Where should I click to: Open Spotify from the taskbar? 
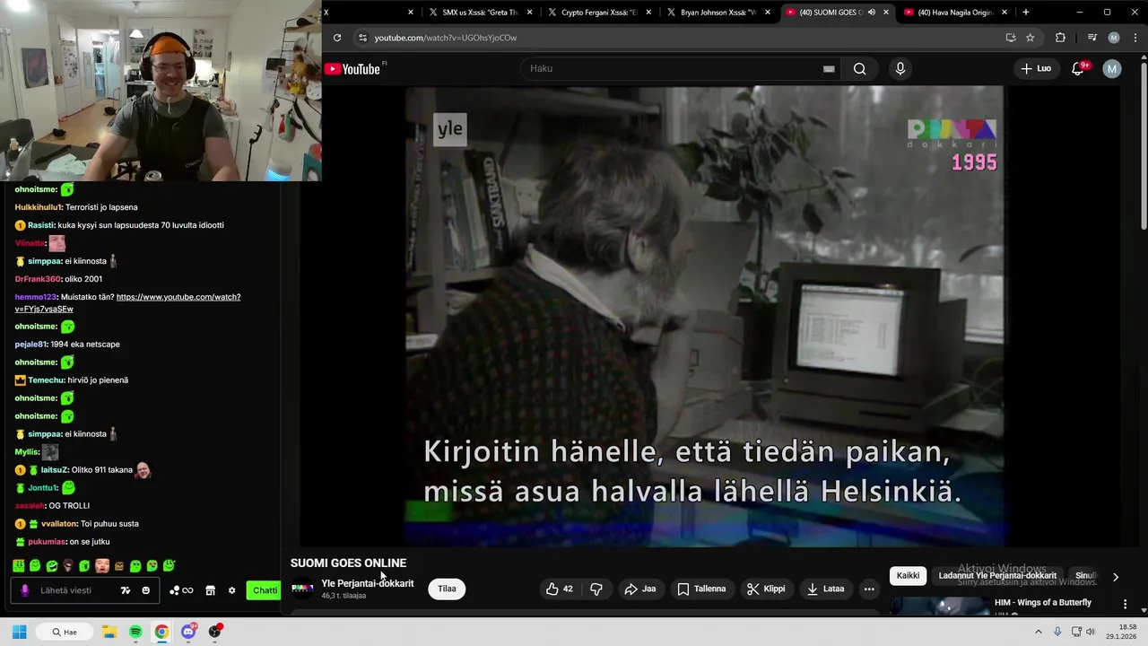point(135,632)
